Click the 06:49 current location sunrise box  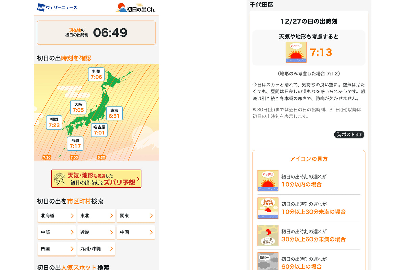(x=96, y=32)
